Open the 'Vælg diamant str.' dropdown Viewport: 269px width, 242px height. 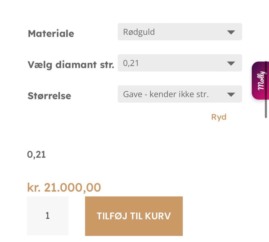180,63
